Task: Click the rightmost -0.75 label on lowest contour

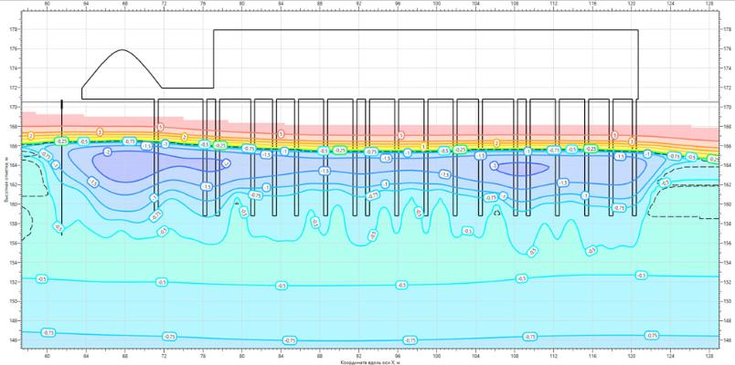Action: pyautogui.click(x=653, y=335)
